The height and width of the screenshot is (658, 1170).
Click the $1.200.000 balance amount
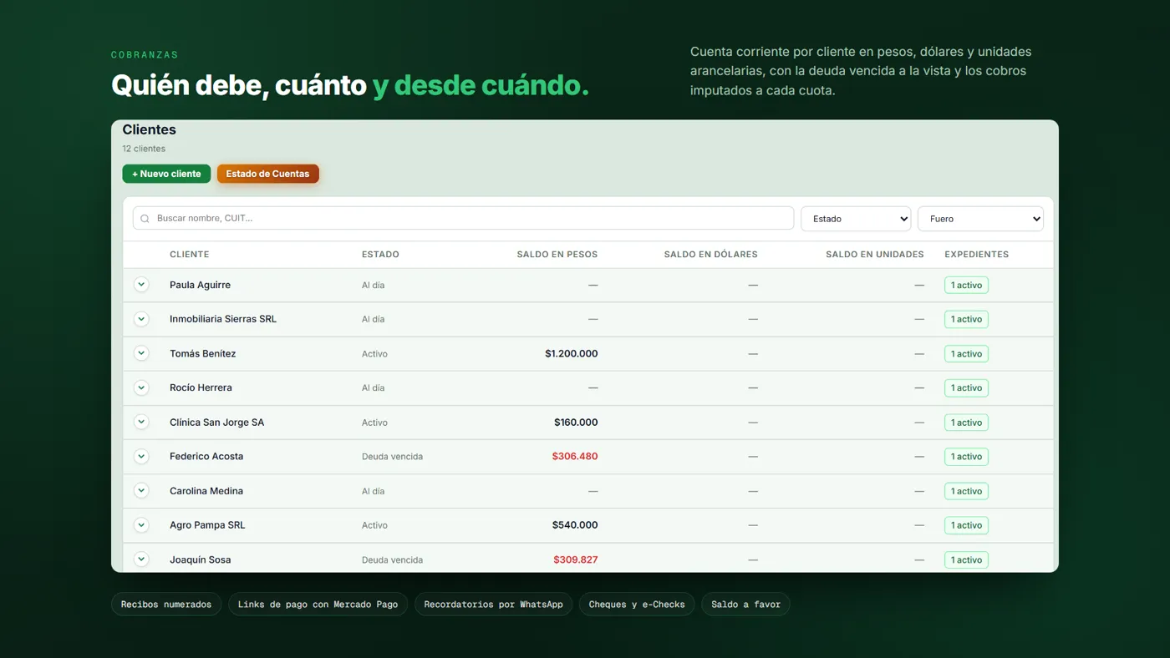[x=572, y=354]
